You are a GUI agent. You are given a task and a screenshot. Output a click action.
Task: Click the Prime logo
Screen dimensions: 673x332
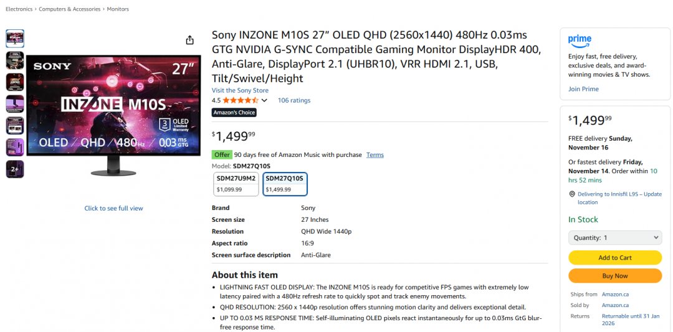(580, 40)
